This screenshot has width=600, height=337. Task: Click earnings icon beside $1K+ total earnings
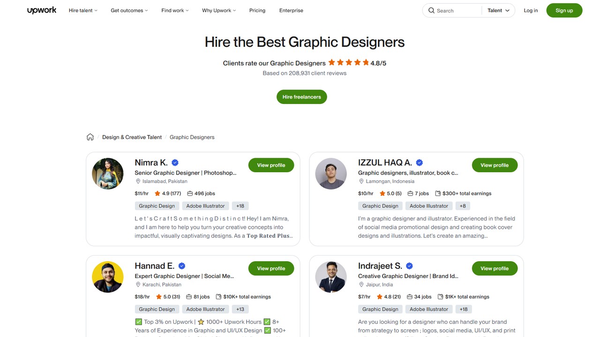pyautogui.click(x=441, y=297)
